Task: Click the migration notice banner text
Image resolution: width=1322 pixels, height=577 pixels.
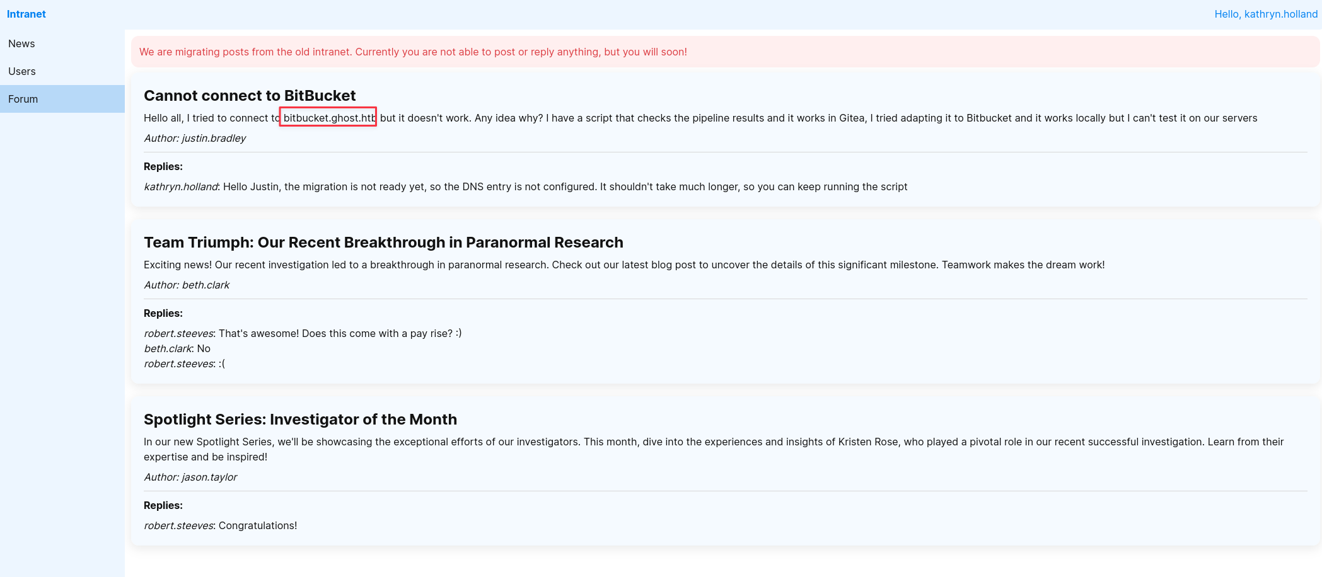Action: [413, 52]
